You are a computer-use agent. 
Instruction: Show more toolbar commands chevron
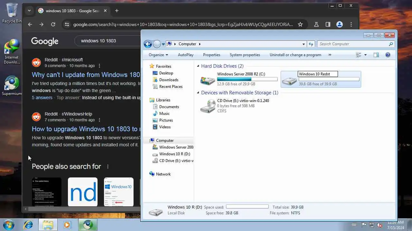[330, 55]
